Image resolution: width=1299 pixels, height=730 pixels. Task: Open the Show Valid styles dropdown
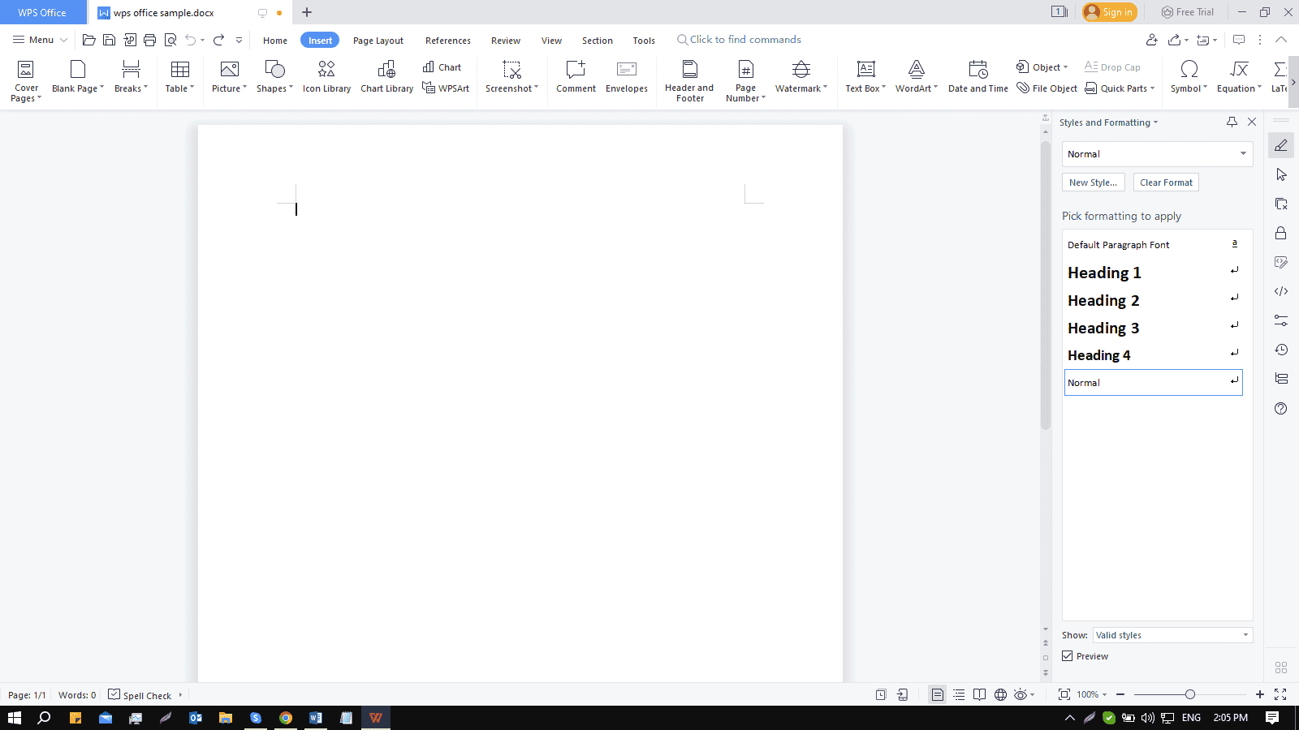coord(1247,635)
